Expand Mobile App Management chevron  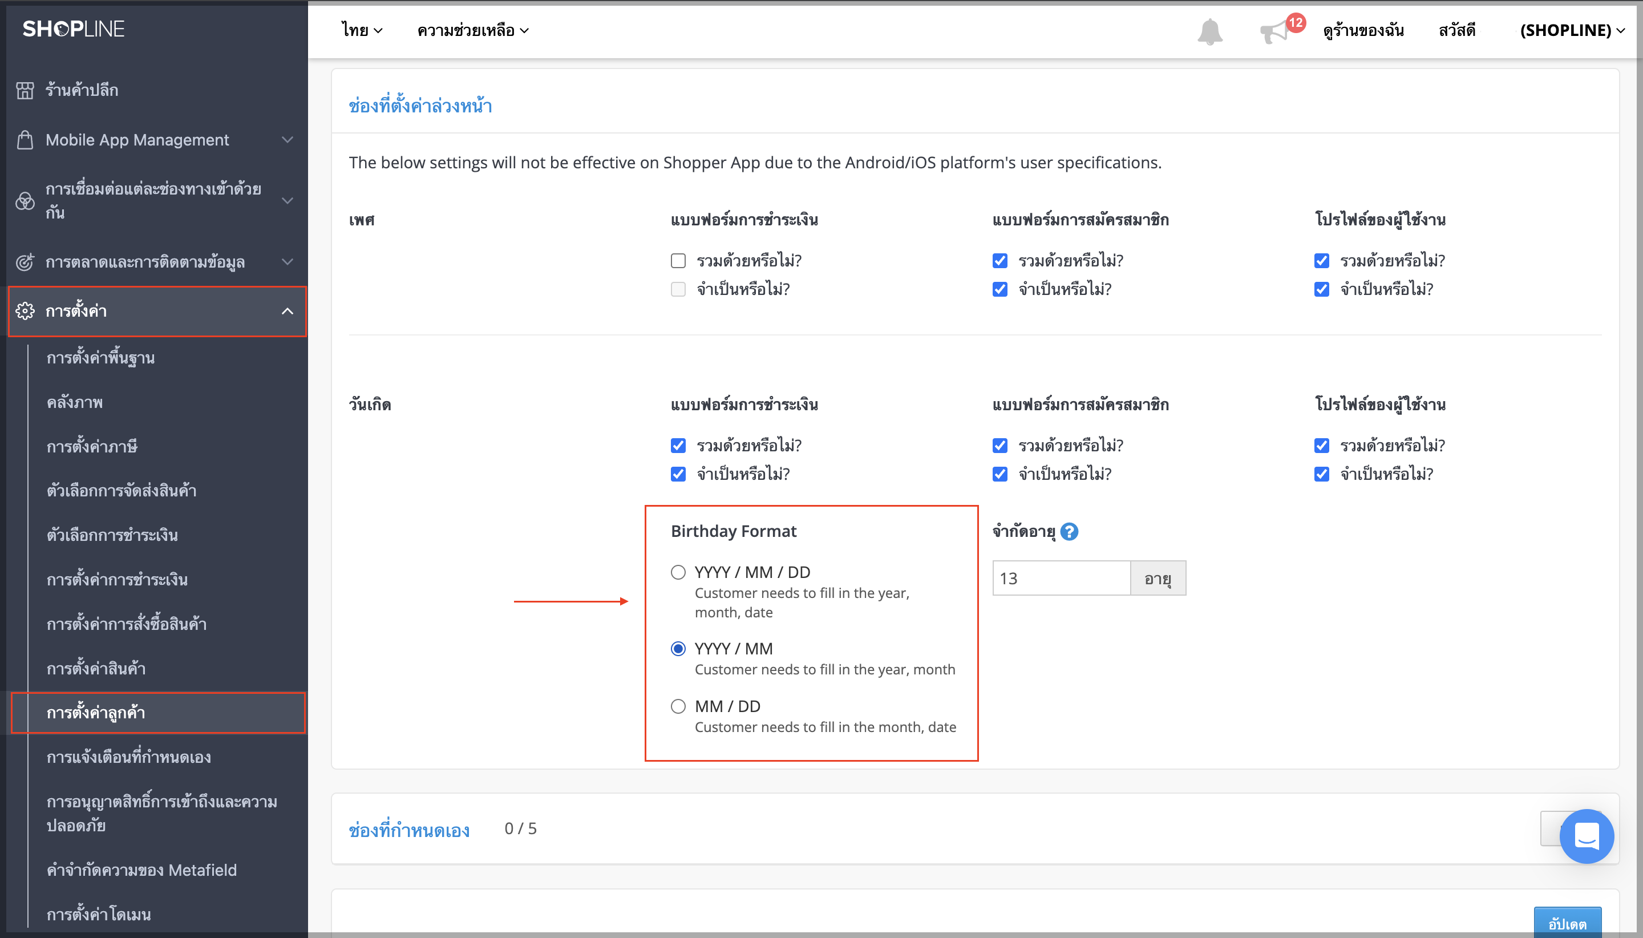tap(288, 140)
